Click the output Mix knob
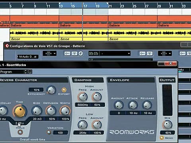Viewport: 191px width, 143px height. pos(168,125)
